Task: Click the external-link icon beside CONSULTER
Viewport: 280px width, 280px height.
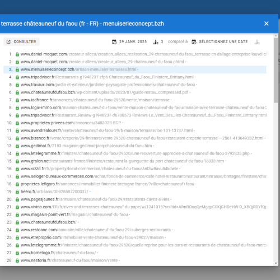Action: [x=8, y=41]
